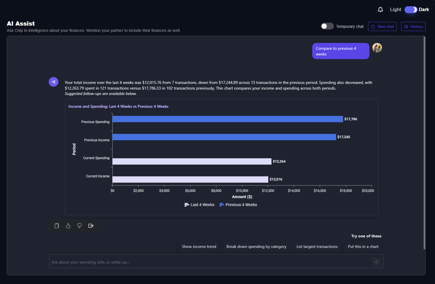The width and height of the screenshot is (435, 284).
Task: Click the chat panel vertical scrollbar
Action: [424, 143]
